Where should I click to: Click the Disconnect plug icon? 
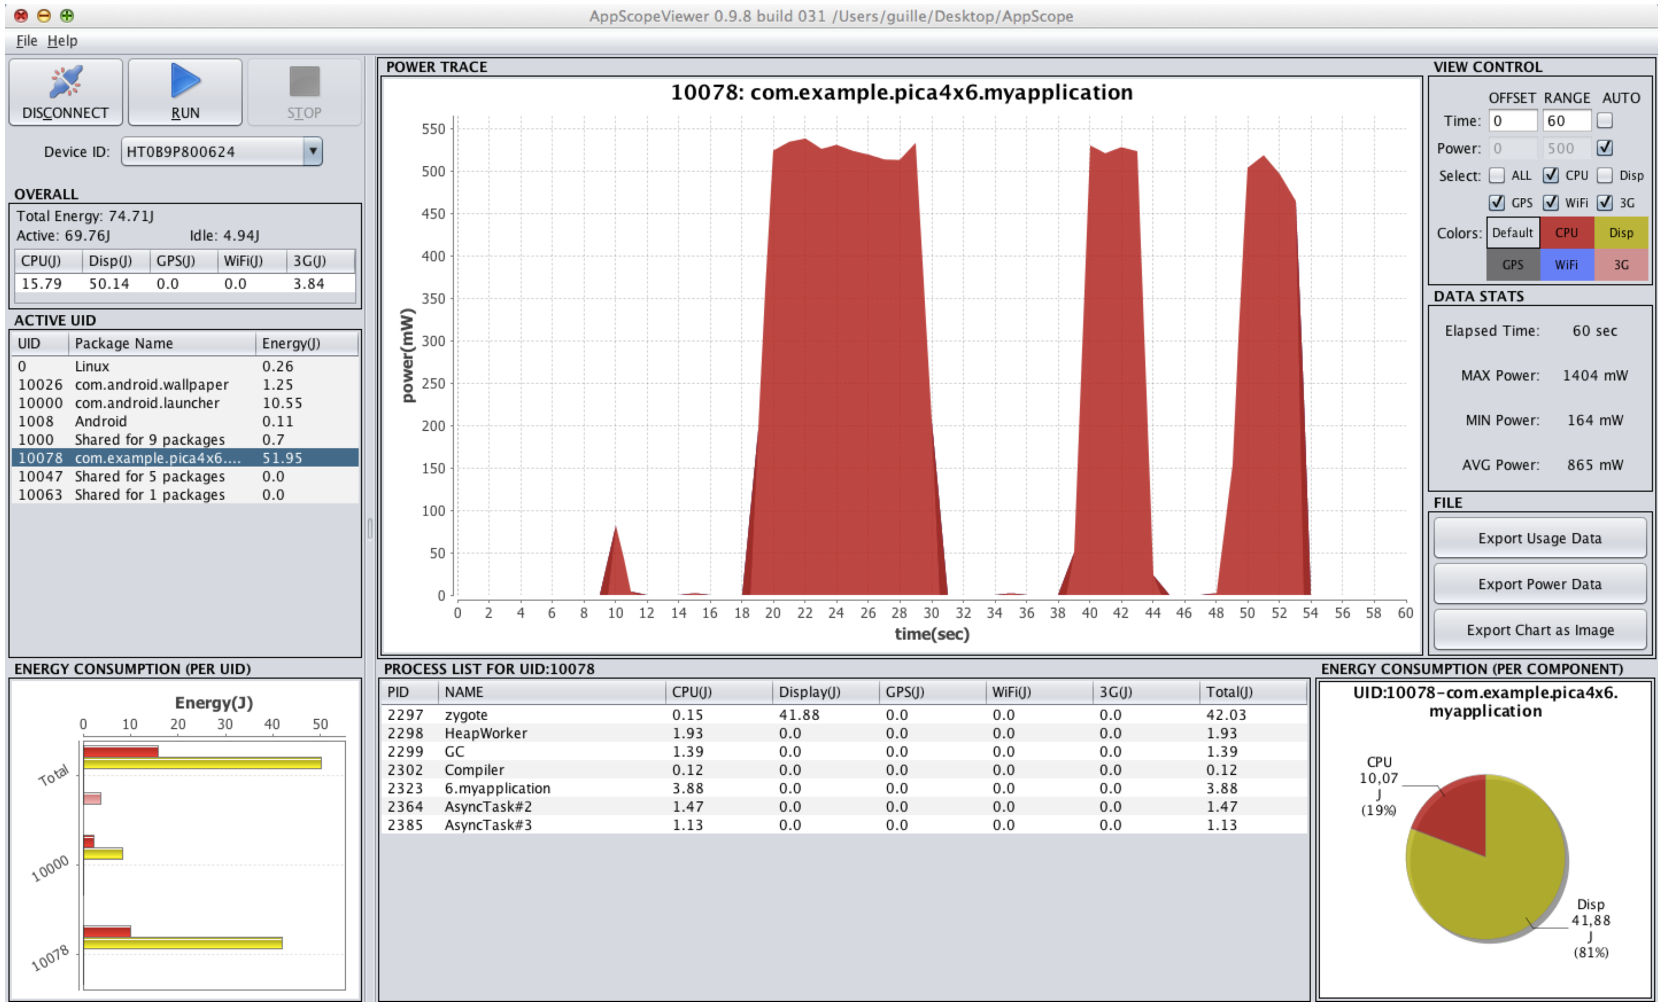pos(66,82)
